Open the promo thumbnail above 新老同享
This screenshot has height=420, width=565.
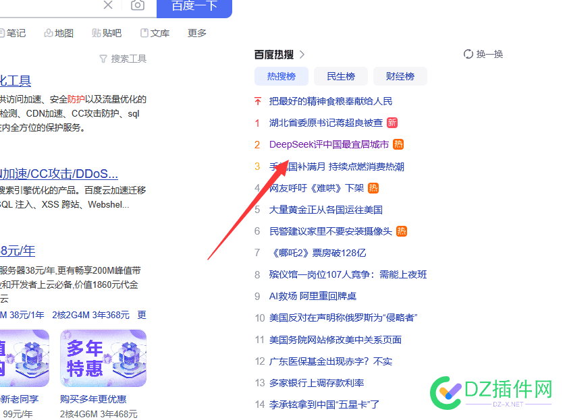click(x=24, y=359)
